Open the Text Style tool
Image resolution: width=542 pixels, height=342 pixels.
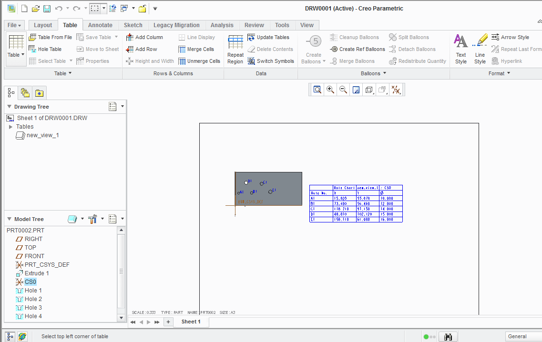click(x=460, y=49)
